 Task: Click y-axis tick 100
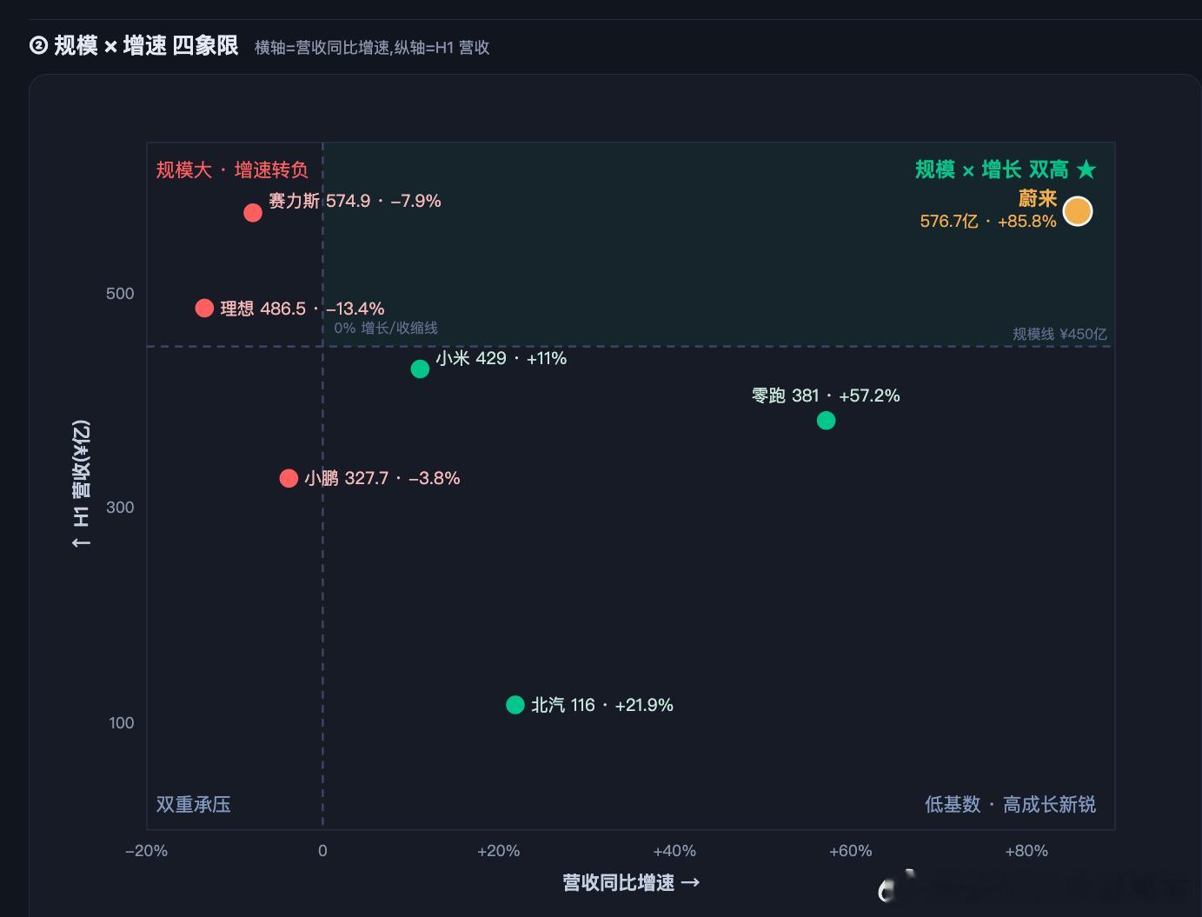point(122,723)
